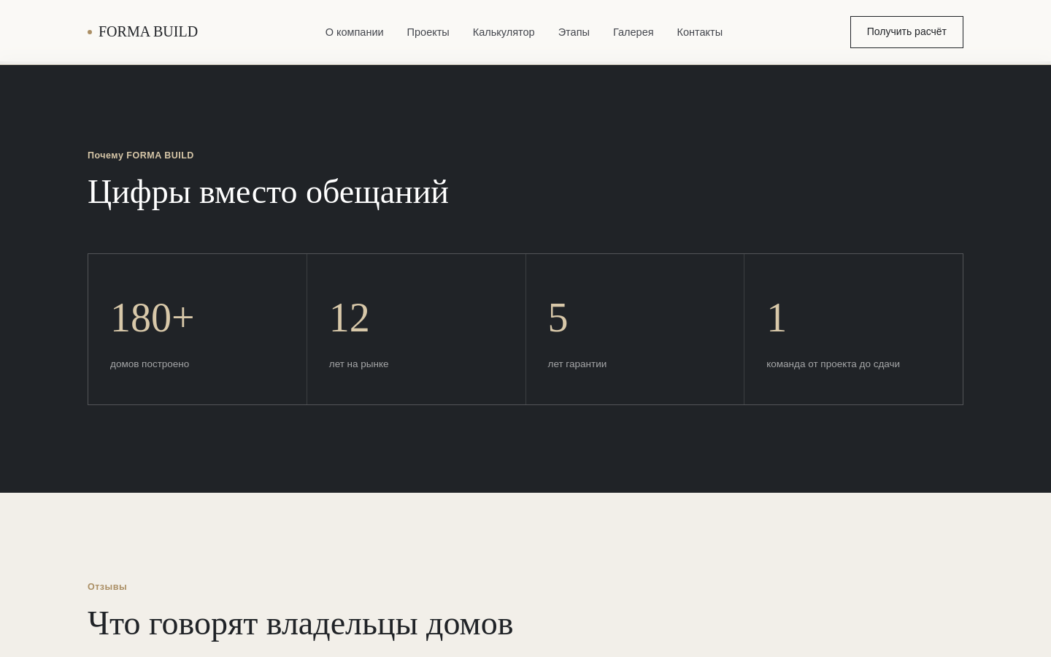Click the лет гарантии caption
The width and height of the screenshot is (1051, 657).
click(x=577, y=364)
